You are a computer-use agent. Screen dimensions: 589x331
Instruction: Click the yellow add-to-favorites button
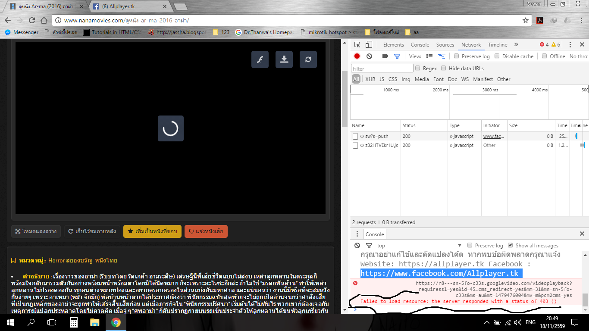click(152, 231)
